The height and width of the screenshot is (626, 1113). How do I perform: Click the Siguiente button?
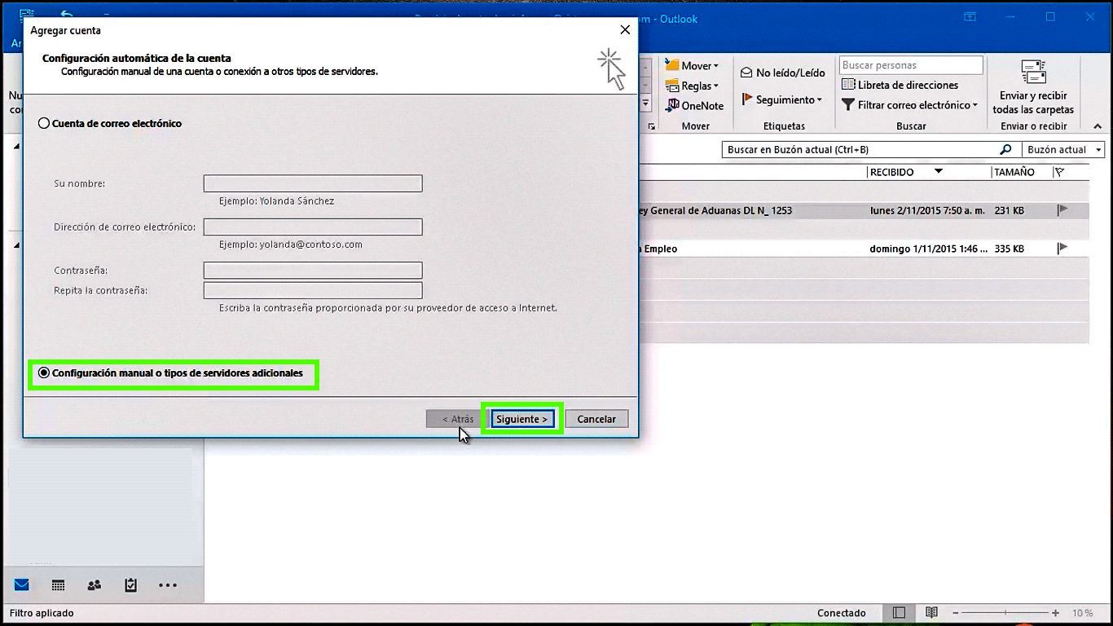[522, 419]
